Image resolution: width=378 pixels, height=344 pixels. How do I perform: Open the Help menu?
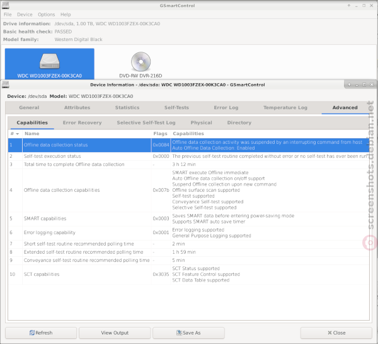tap(66, 15)
